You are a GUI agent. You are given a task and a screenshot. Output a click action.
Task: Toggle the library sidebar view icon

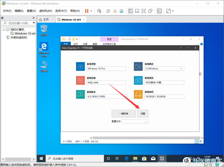pyautogui.click(x=130, y=11)
